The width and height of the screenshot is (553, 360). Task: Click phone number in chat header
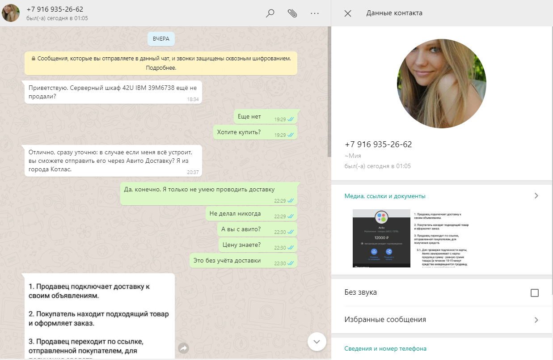coord(55,9)
